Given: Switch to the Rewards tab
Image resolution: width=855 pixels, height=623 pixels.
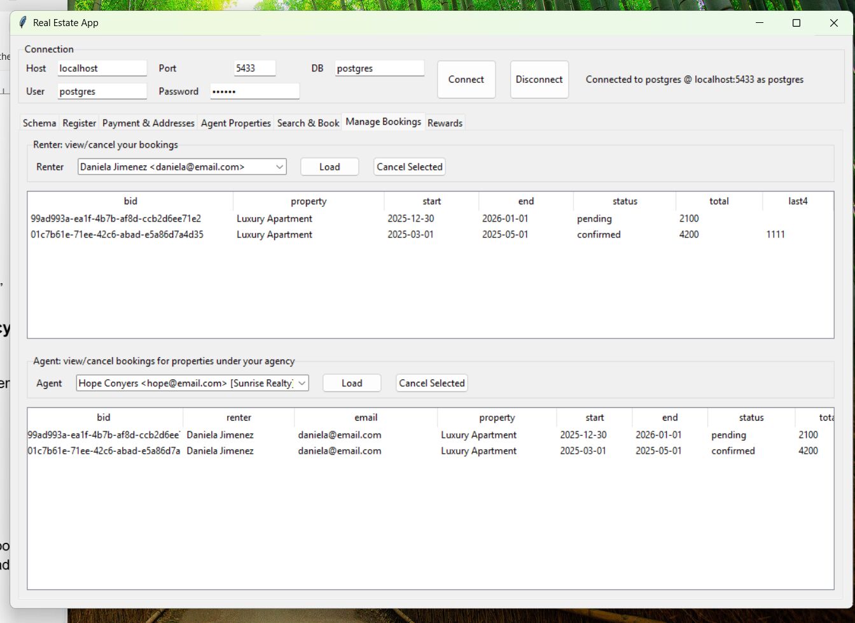Looking at the screenshot, I should click(445, 123).
